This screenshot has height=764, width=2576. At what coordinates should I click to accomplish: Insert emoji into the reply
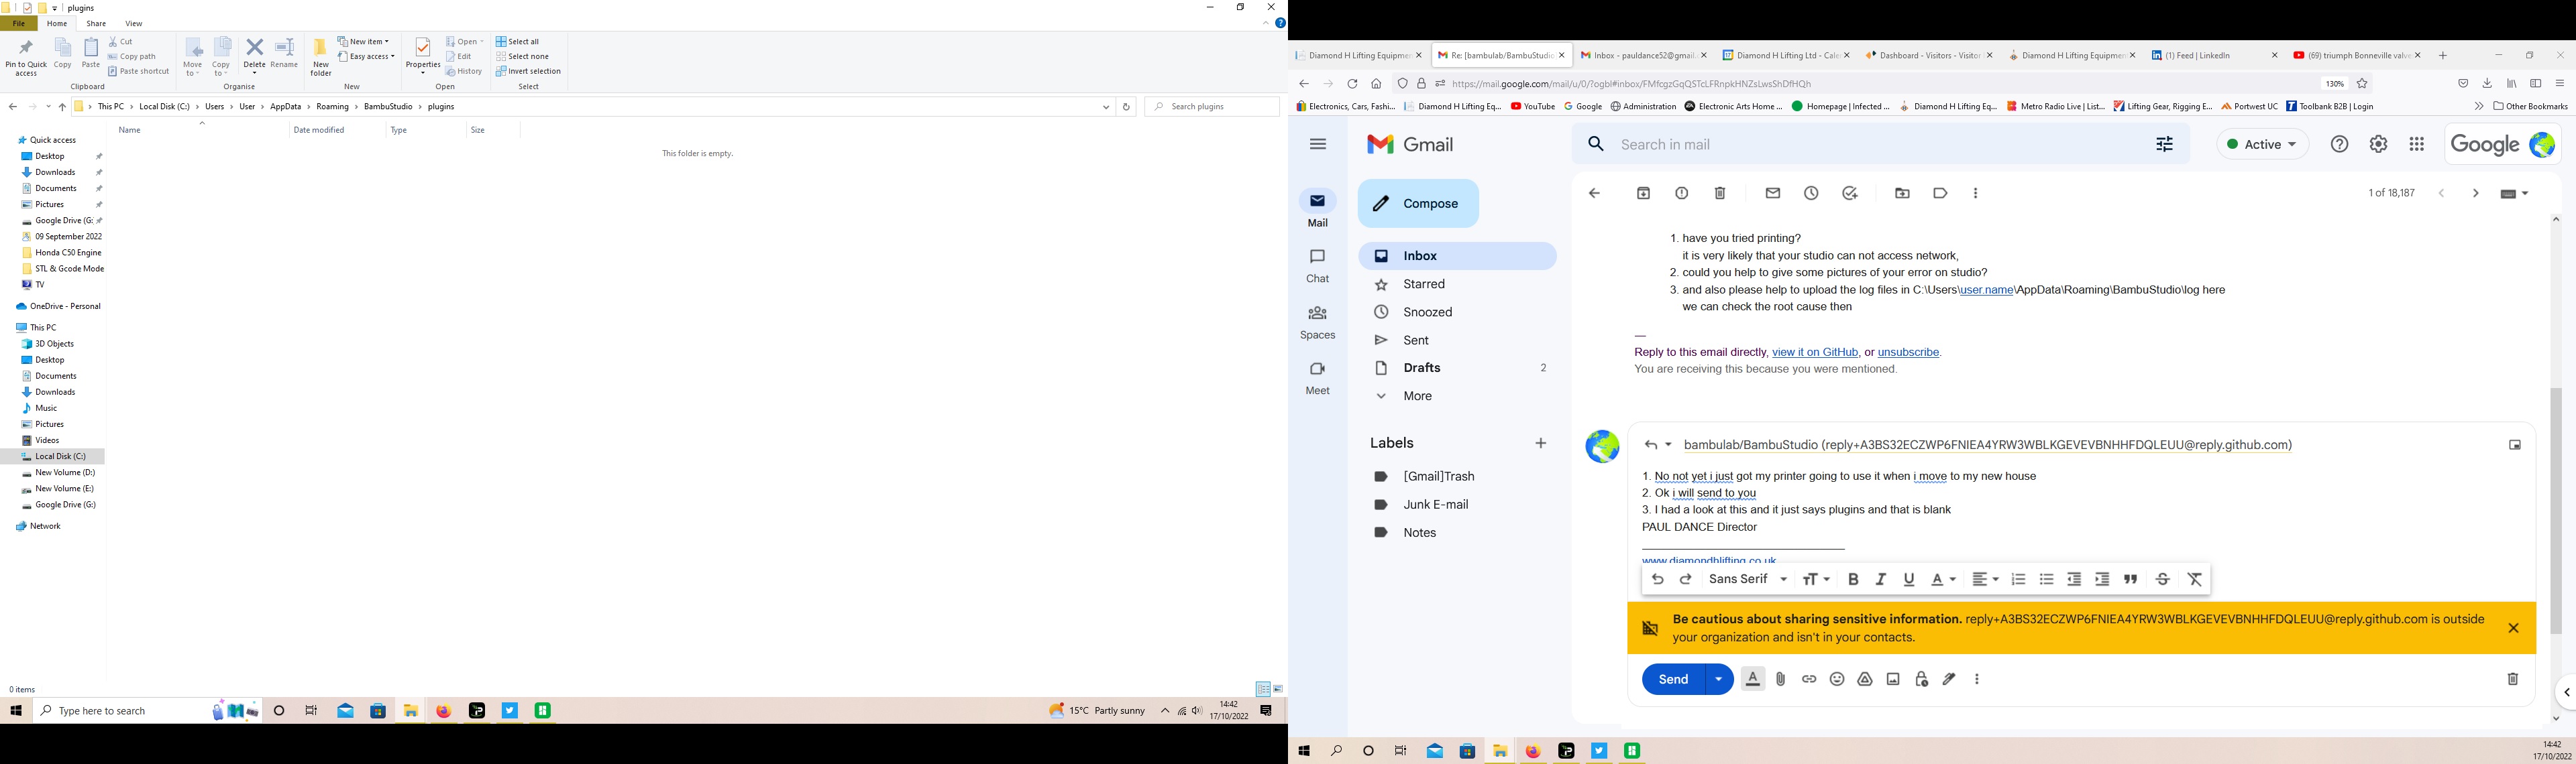[x=1837, y=679]
